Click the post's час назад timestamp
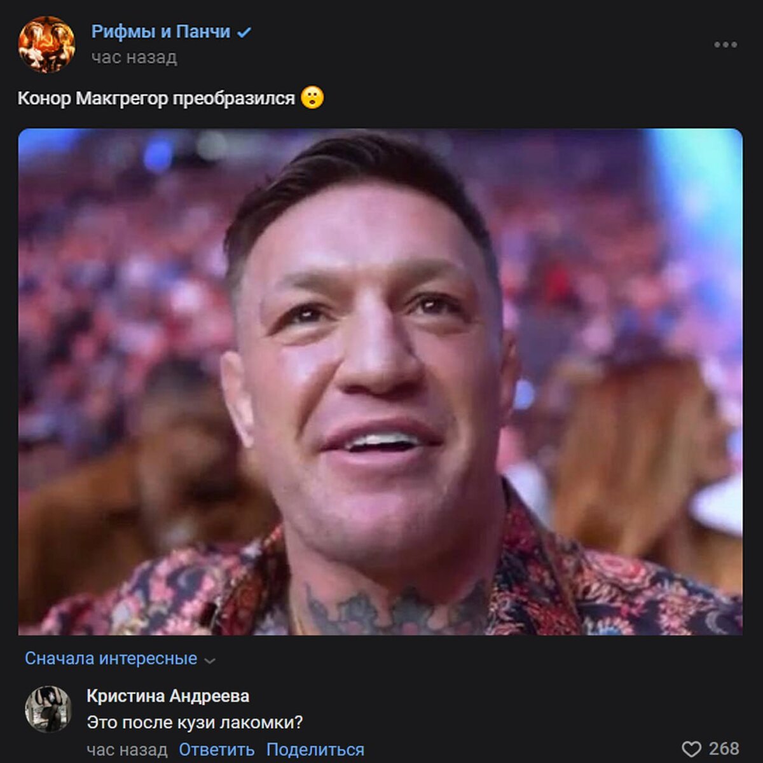Screen dimensions: 763x763 [x=134, y=58]
